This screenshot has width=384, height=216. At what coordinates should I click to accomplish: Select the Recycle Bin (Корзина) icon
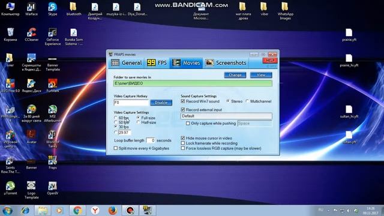(x=10, y=34)
